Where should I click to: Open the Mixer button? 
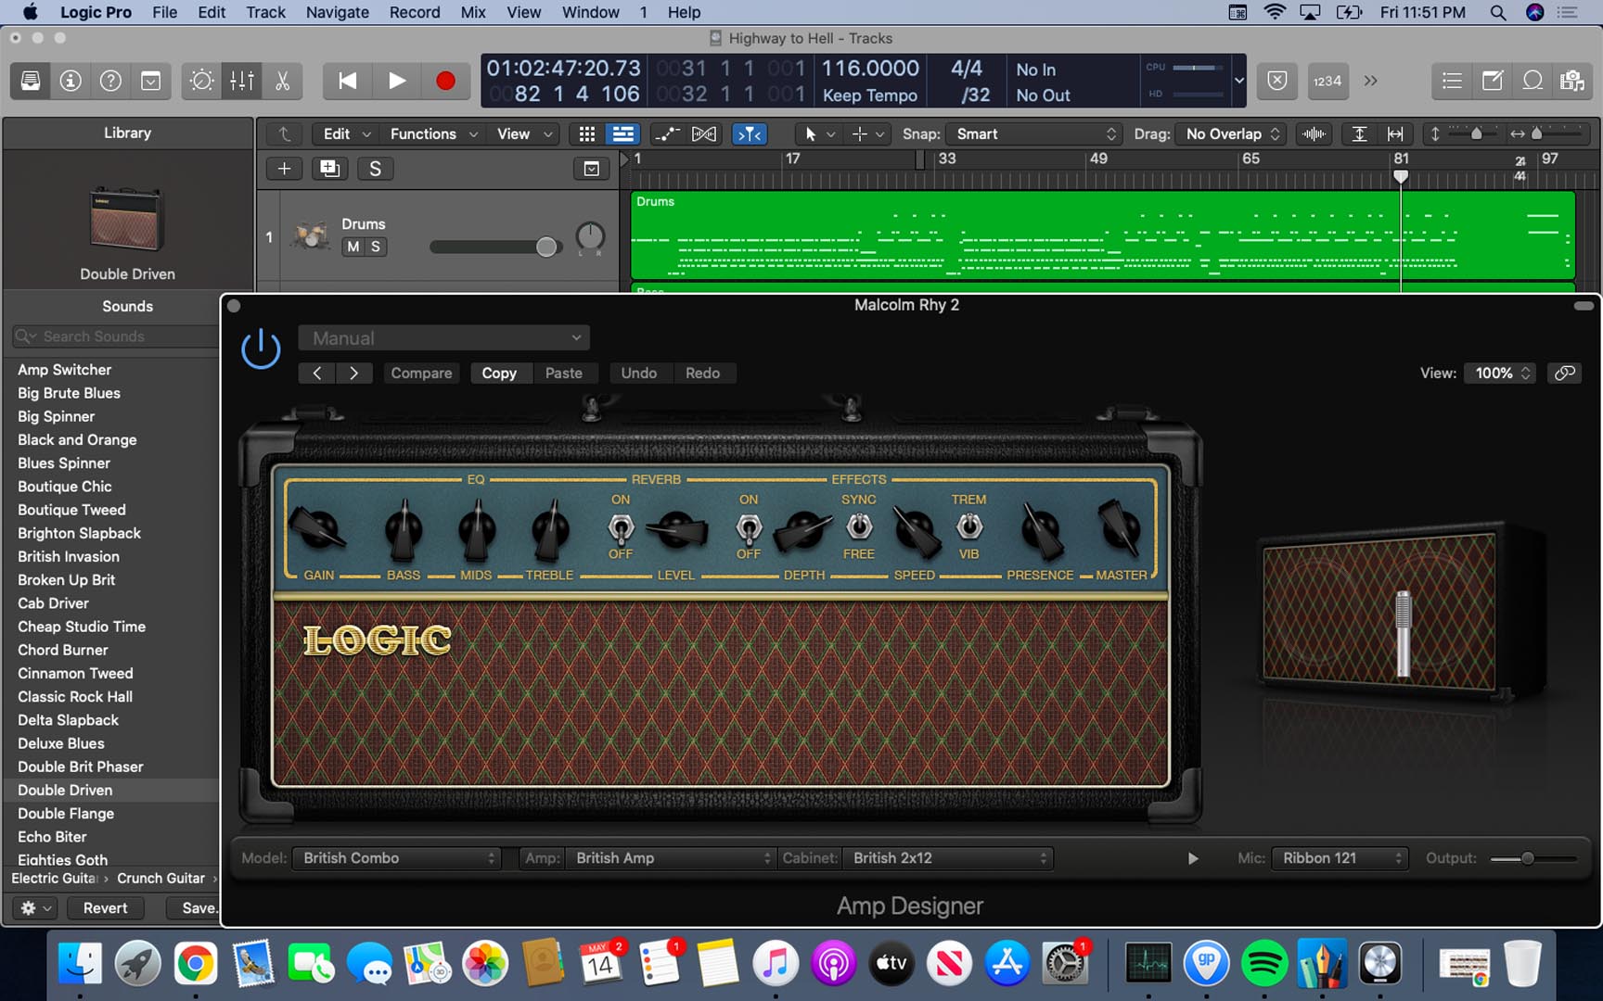[242, 81]
